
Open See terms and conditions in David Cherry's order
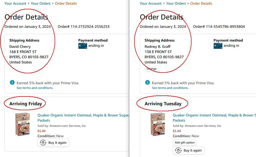(35, 88)
